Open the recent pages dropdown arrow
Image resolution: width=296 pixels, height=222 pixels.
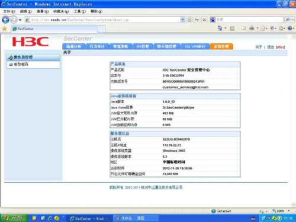pyautogui.click(x=20, y=20)
